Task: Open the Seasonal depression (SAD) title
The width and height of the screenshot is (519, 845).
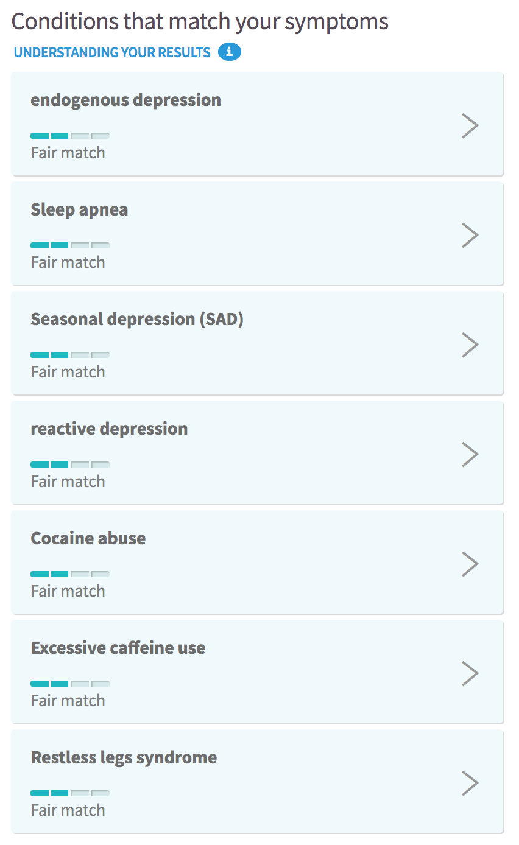Action: click(x=137, y=319)
